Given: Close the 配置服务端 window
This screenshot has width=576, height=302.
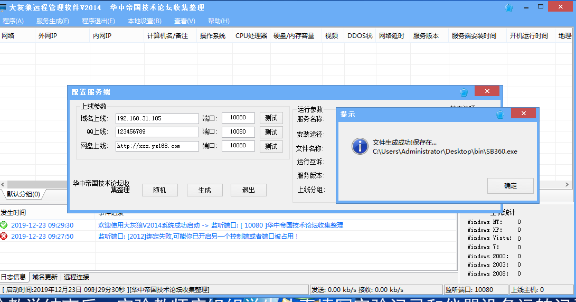Looking at the screenshot, I should pos(487,91).
